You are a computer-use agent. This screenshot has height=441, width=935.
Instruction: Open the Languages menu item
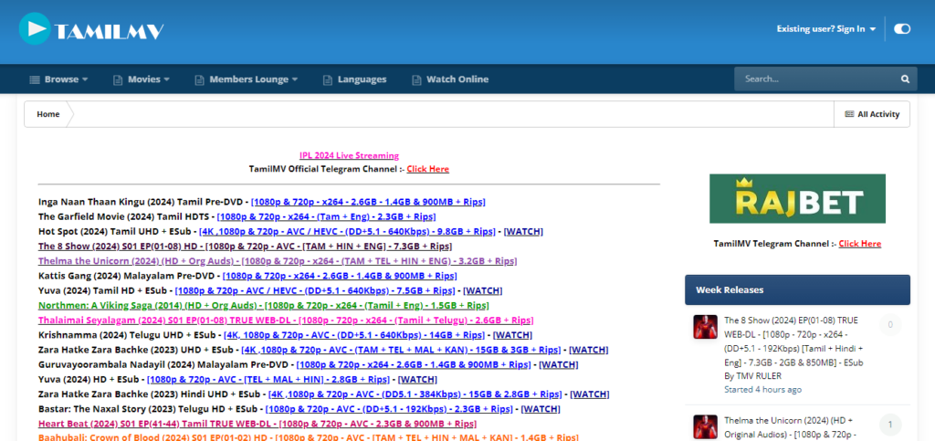point(355,79)
